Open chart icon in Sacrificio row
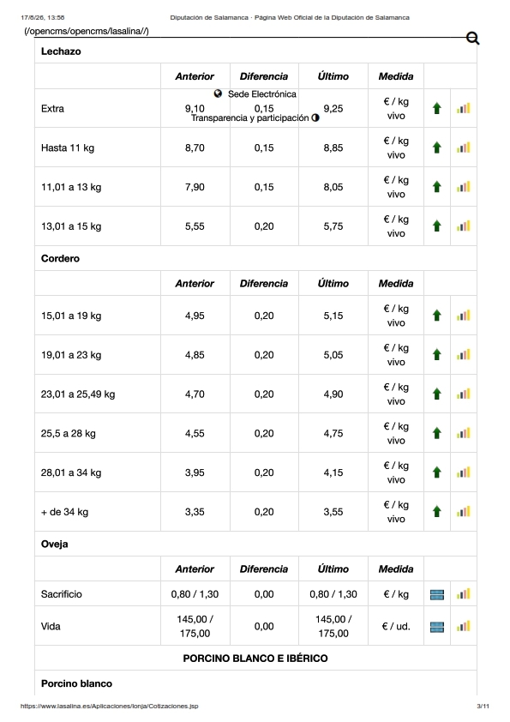510x722 pixels. 464,594
